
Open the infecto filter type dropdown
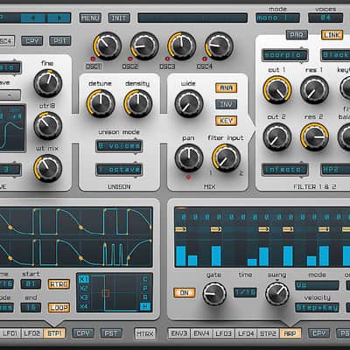click(x=284, y=170)
